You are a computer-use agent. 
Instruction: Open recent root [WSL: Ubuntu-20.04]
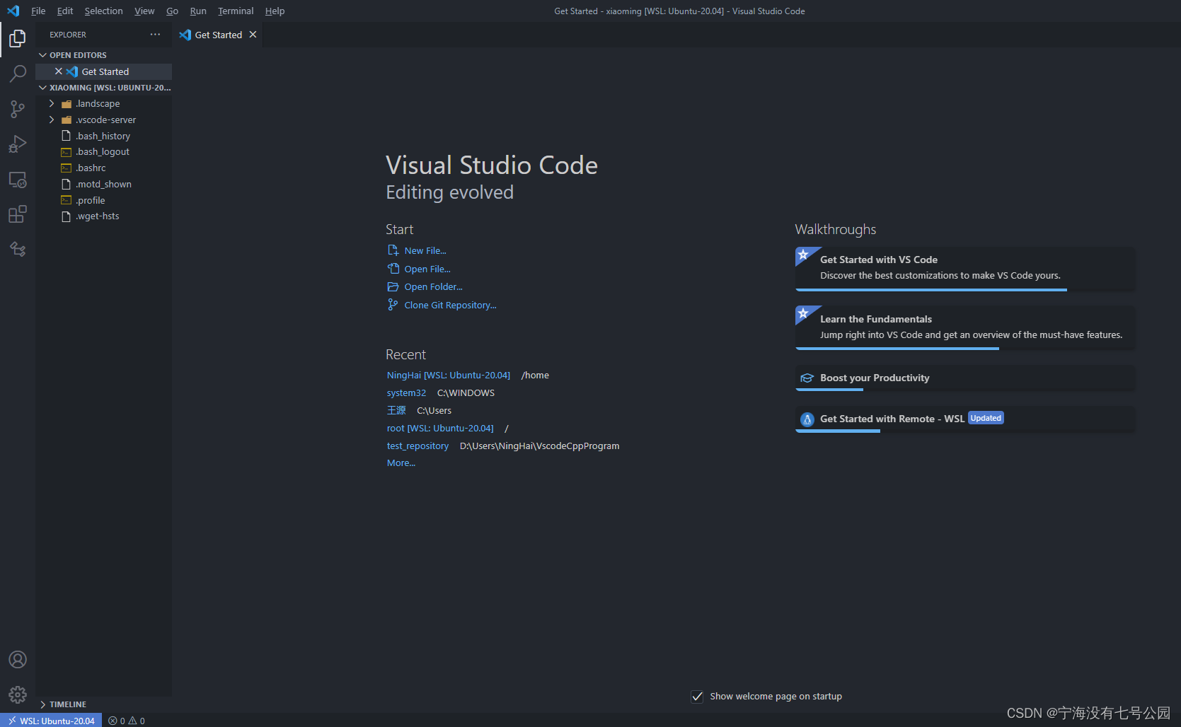(440, 429)
